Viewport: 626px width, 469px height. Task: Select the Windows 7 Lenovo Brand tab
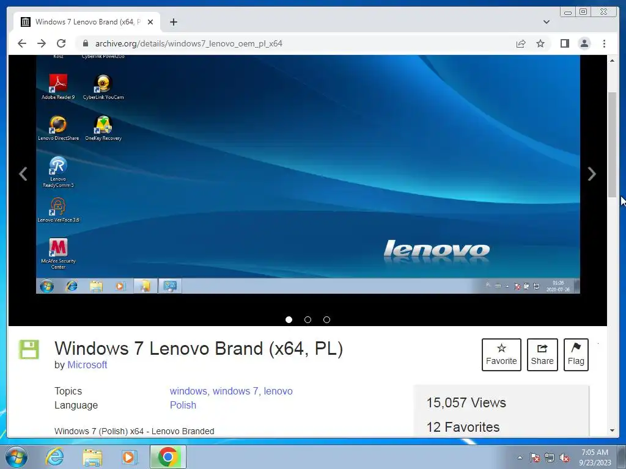pos(87,22)
